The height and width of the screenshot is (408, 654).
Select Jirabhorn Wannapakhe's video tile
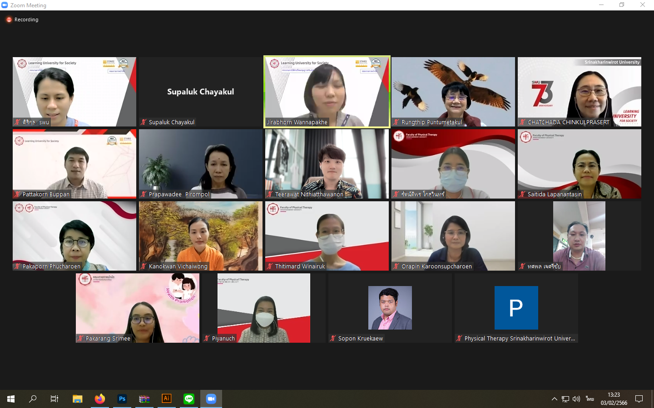click(x=327, y=91)
